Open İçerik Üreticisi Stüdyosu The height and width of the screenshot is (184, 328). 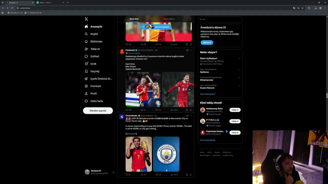[x=98, y=79]
